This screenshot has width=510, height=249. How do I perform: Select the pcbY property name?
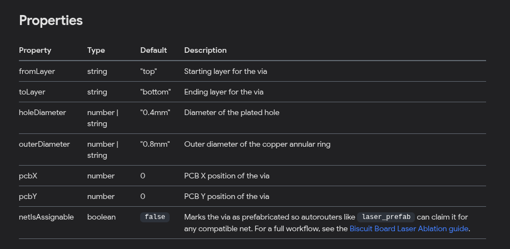(x=29, y=196)
